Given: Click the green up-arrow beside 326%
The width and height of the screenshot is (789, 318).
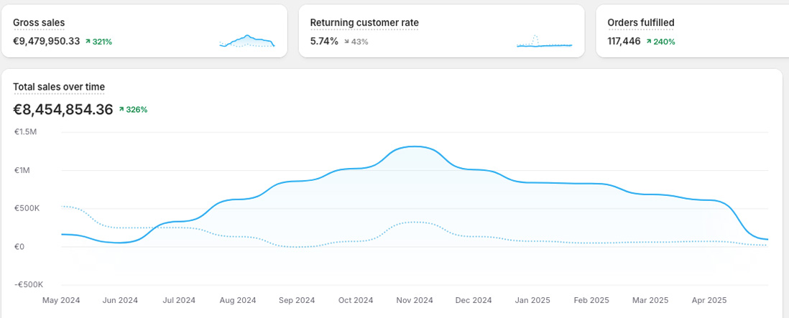Looking at the screenshot, I should [121, 110].
